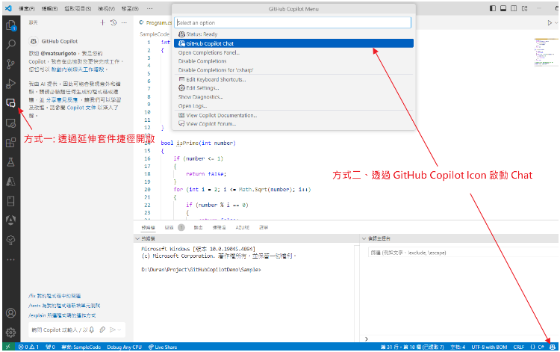Viewport: 560px width, 352px height.
Task: Choose Show Diagnostics option
Action: pos(293,97)
